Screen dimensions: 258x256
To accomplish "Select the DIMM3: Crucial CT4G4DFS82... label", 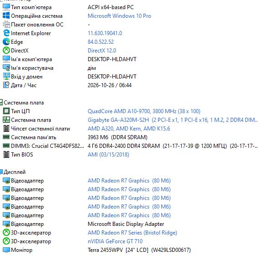I will pos(47,146).
